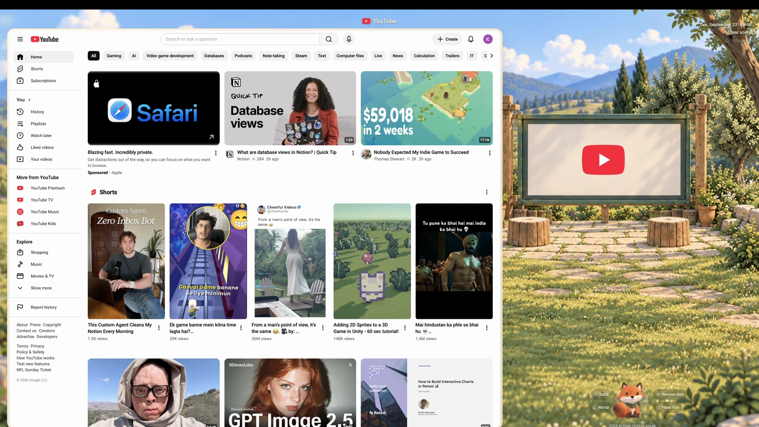759x427 pixels.
Task: Open options for Mai hindustan short
Action: click(x=487, y=328)
